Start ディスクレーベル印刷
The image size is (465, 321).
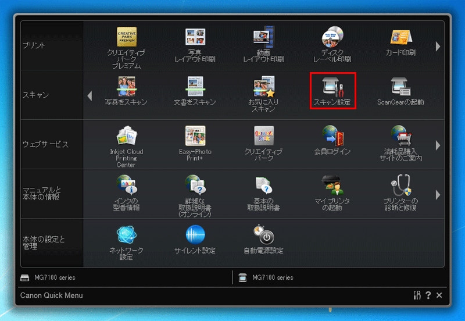332,44
